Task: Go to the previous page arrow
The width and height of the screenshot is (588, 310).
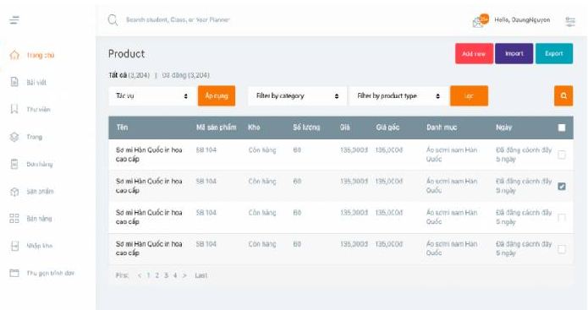Action: click(x=140, y=275)
